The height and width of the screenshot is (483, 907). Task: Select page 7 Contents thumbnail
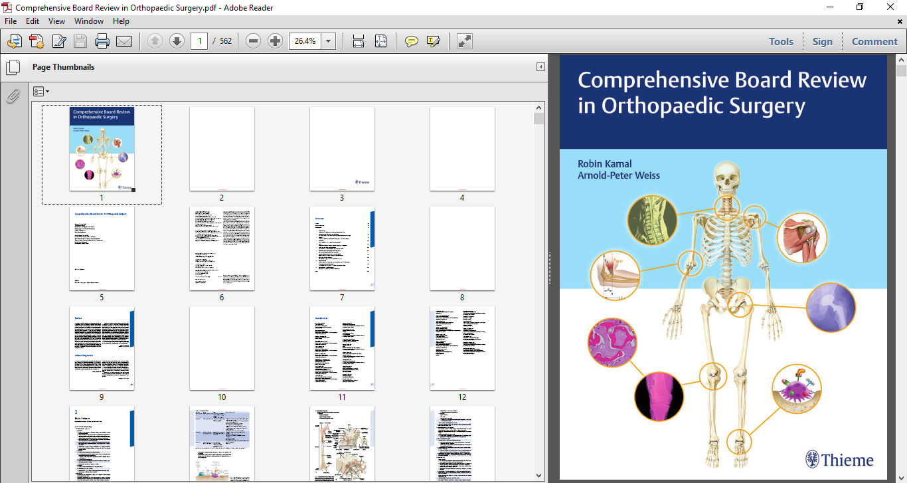pyautogui.click(x=342, y=248)
